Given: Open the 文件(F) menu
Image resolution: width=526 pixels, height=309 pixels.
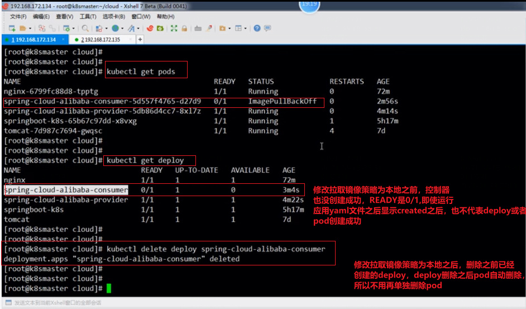Looking at the screenshot, I should [x=18, y=16].
